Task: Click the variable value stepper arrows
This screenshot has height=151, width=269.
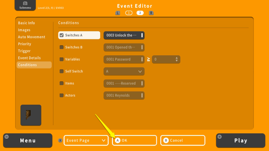Action: coord(177,59)
